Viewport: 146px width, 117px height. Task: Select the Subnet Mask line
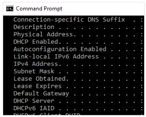pos(78,71)
